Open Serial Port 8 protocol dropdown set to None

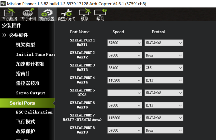[x=180, y=130]
